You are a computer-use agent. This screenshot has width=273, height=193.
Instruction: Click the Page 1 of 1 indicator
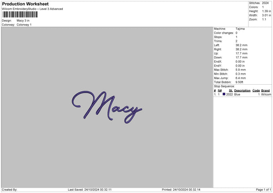(263, 189)
